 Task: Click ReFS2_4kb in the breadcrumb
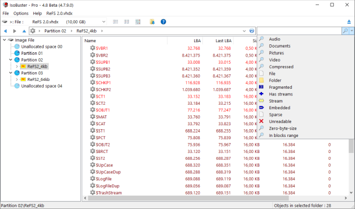(87, 31)
